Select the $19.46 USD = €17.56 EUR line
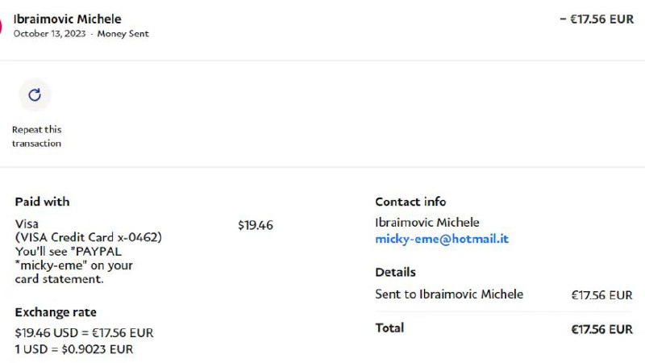The image size is (645, 363). pos(84,332)
